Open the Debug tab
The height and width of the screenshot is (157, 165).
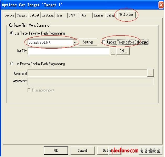pos(110,15)
